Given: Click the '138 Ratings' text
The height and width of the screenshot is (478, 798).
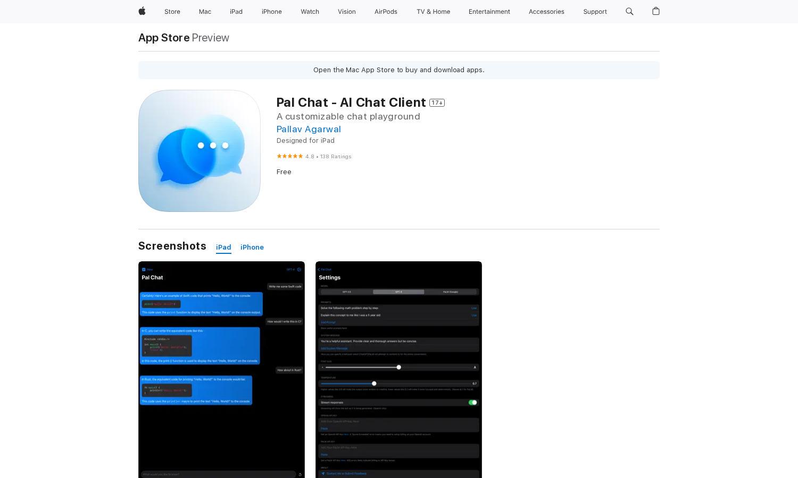Looking at the screenshot, I should [336, 157].
